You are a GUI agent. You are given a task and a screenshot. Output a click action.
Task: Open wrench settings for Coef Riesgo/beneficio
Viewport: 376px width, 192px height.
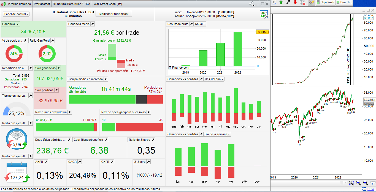[x=106, y=140]
